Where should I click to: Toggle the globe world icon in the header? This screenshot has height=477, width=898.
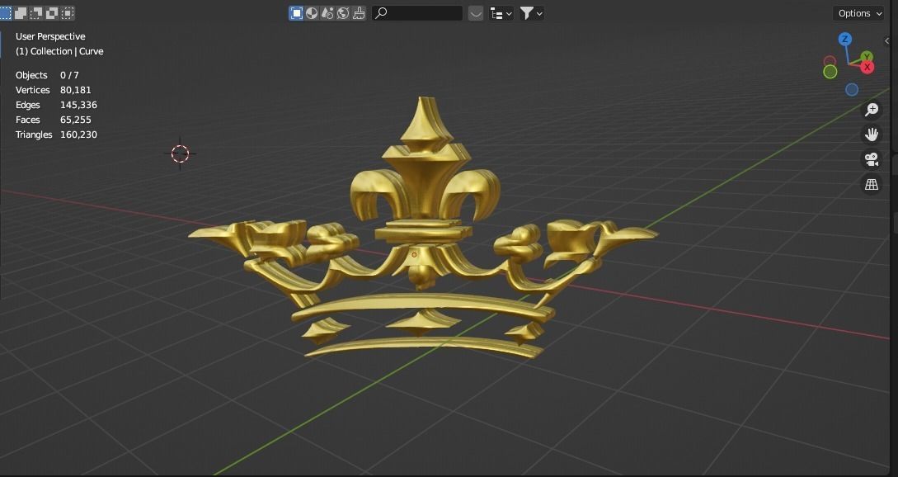[x=343, y=13]
